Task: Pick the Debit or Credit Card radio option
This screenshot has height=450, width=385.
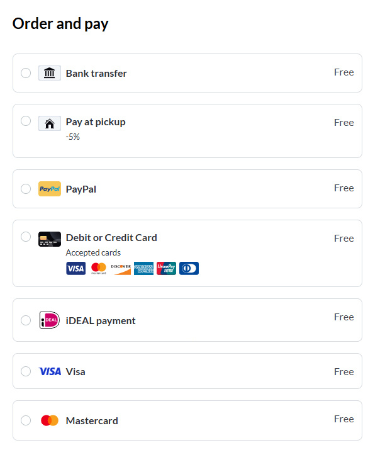Action: [26, 237]
